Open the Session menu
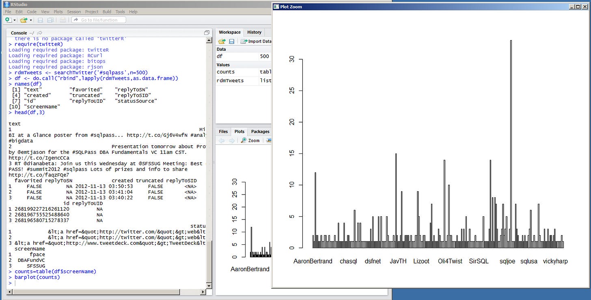Image resolution: width=591 pixels, height=300 pixels. 74,12
